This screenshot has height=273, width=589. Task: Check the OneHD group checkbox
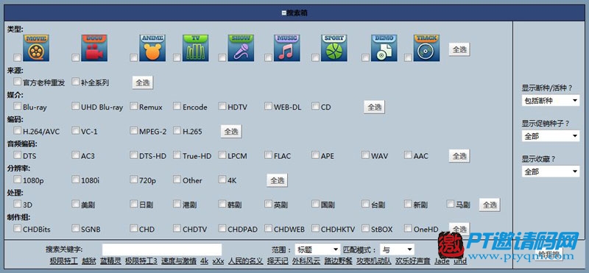[x=408, y=228]
